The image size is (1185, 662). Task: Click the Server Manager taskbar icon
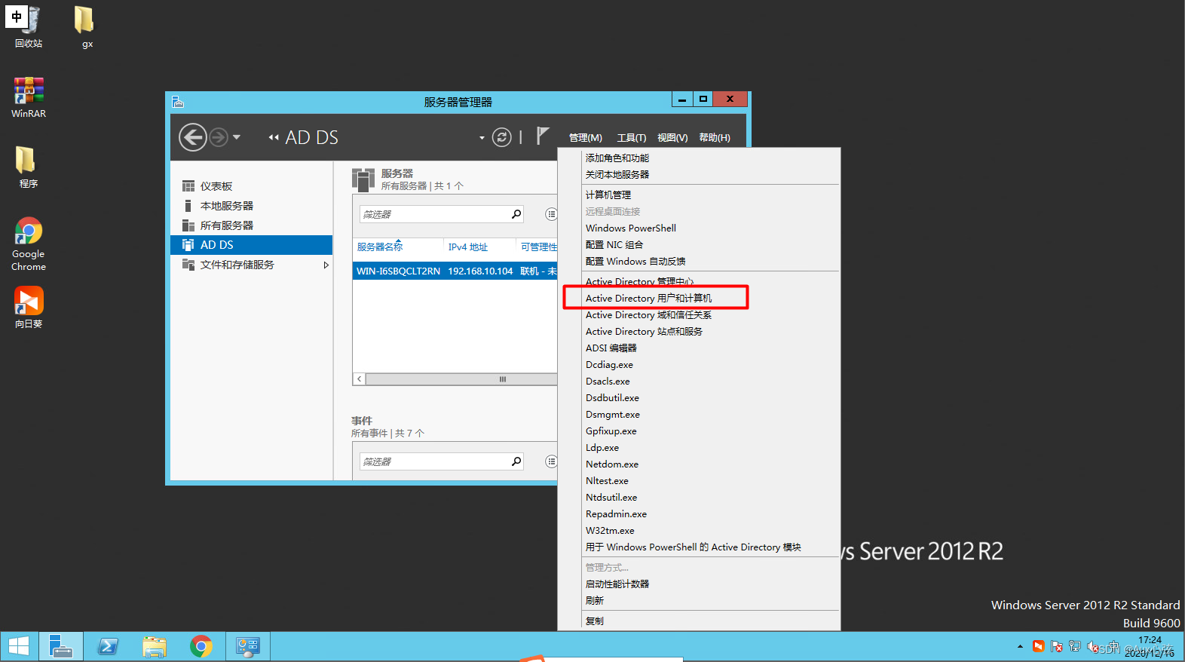click(x=61, y=646)
